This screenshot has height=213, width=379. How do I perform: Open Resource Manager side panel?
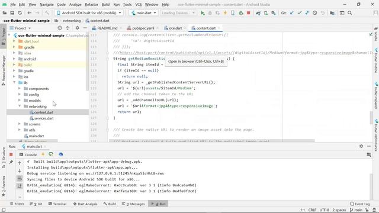pyautogui.click(x=4, y=70)
